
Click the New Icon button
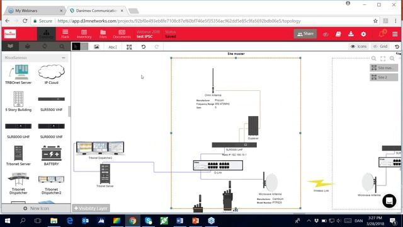click(36, 208)
